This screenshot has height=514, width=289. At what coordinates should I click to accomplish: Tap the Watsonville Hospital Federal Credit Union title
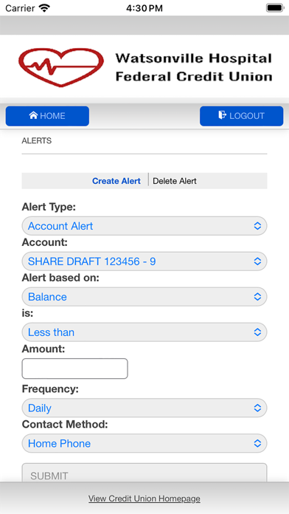point(194,67)
